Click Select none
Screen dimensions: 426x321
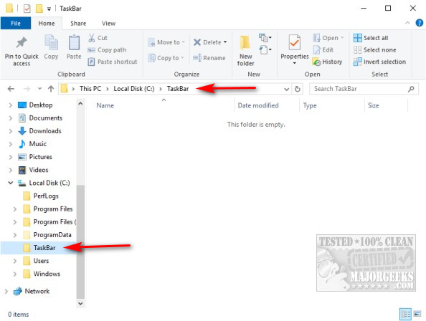(x=374, y=50)
